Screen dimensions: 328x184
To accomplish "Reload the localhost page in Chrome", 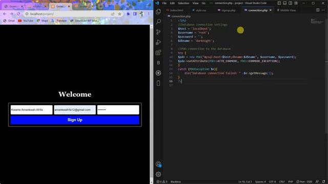I will 18,14.
